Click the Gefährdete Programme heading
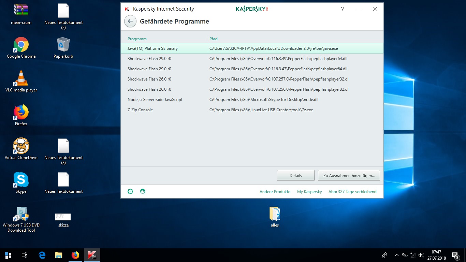Screen dimensions: 466x262 (174, 21)
